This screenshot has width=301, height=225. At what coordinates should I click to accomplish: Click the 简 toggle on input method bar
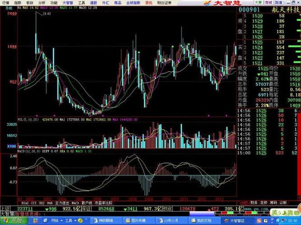tap(291, 212)
